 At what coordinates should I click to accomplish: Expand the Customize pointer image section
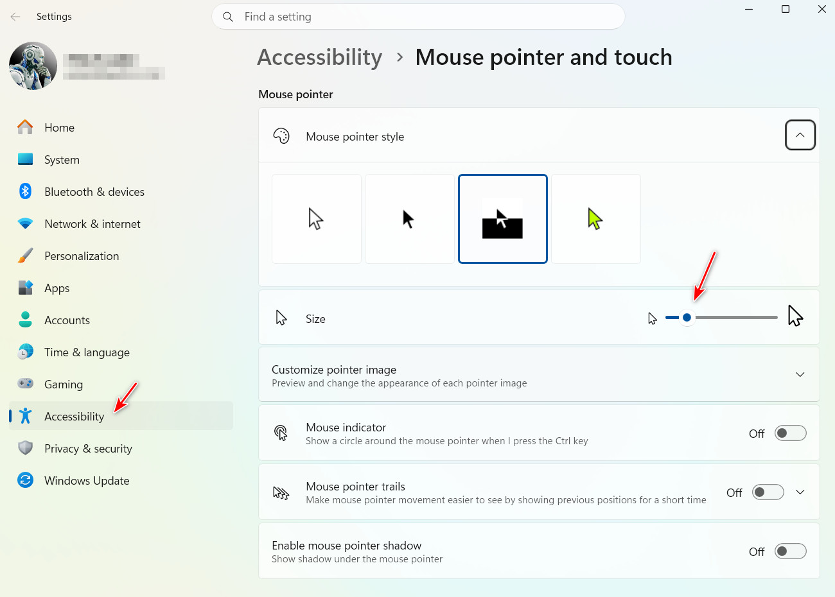(800, 375)
